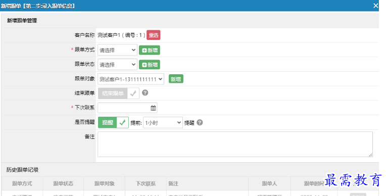This screenshot has height=196, width=386.
Task: Toggle the 提醒 reminder switch
Action: (113, 122)
